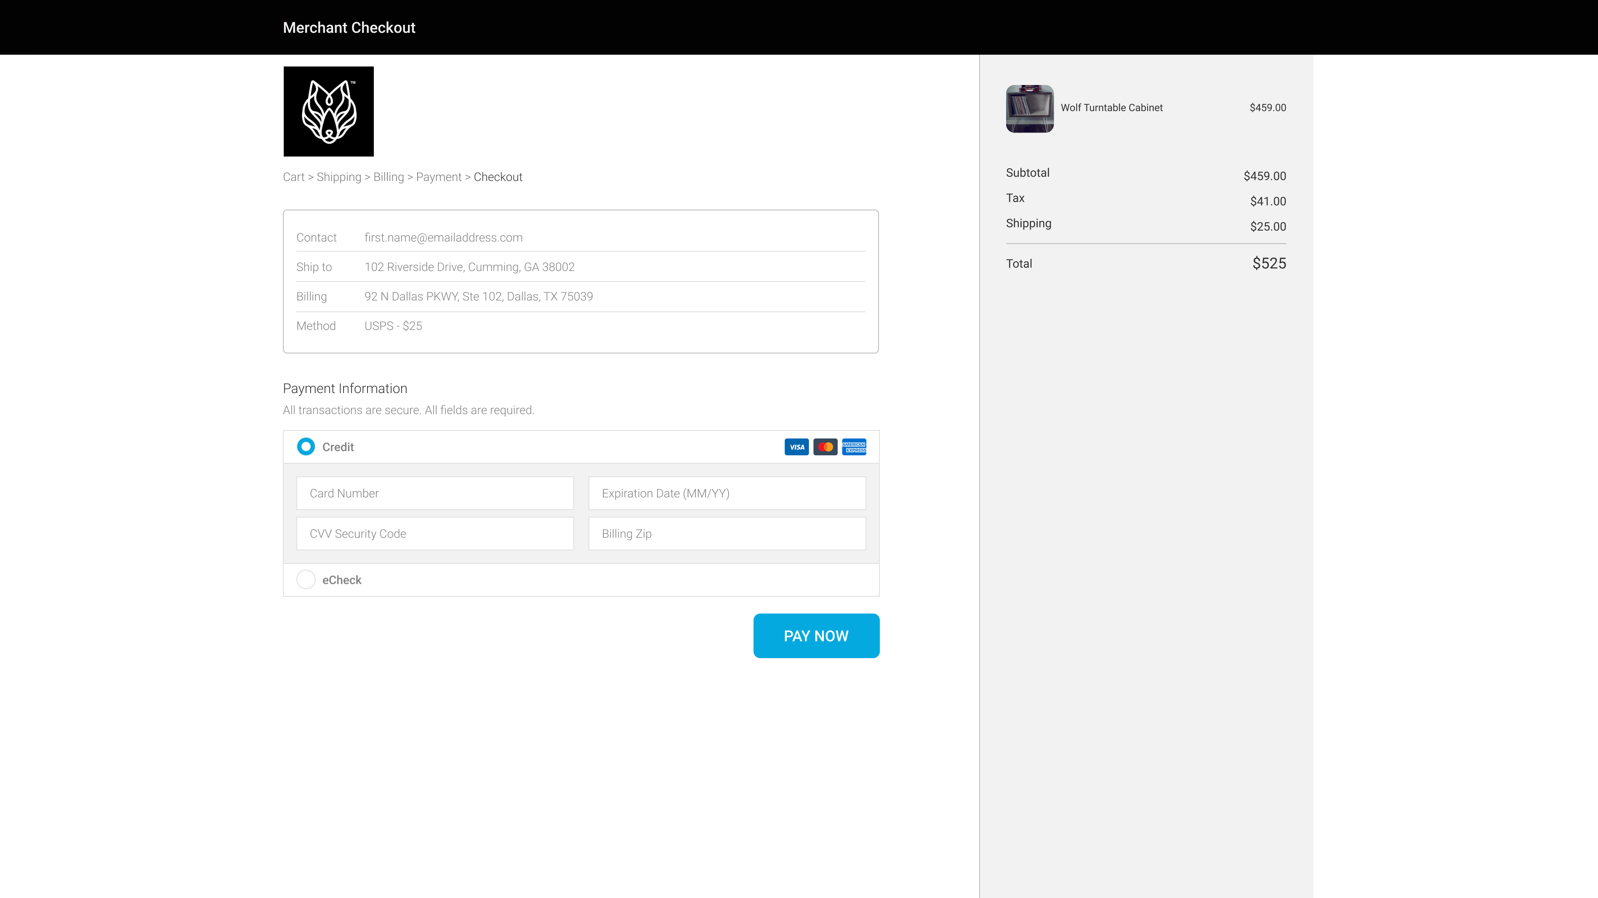Click the shipping method USPS - $25
The height and width of the screenshot is (898, 1598).
(x=393, y=326)
